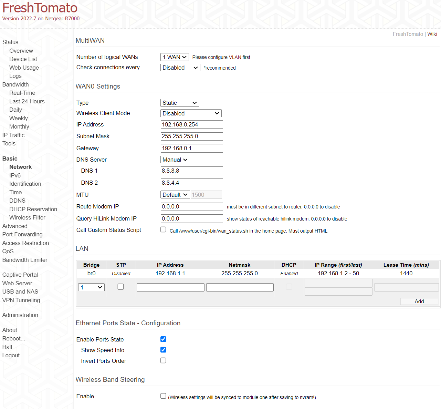Click Gateway input field
Viewport: 441px width, 409px height.
click(x=192, y=148)
